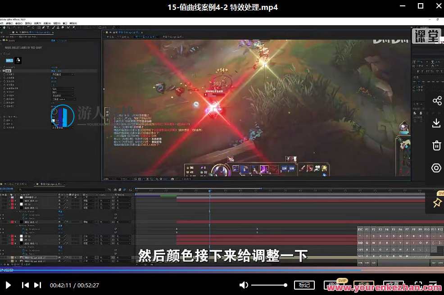Screen dimensions: 444x295
Task: Open the 倍速 playback speed dropdown
Action: pyautogui.click(x=335, y=285)
